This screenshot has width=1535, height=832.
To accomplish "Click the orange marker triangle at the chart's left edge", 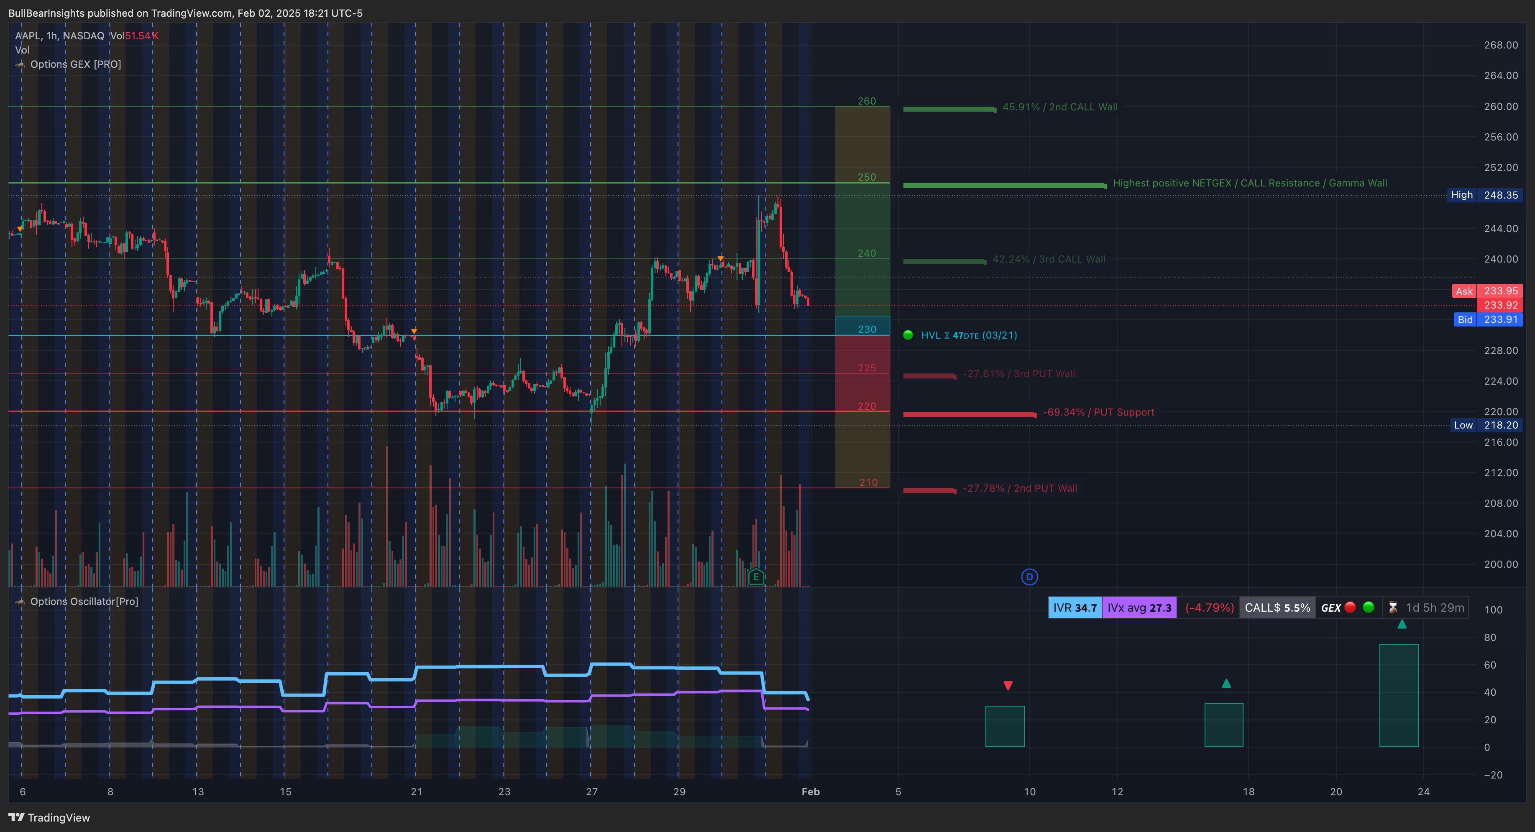I will 20,229.
